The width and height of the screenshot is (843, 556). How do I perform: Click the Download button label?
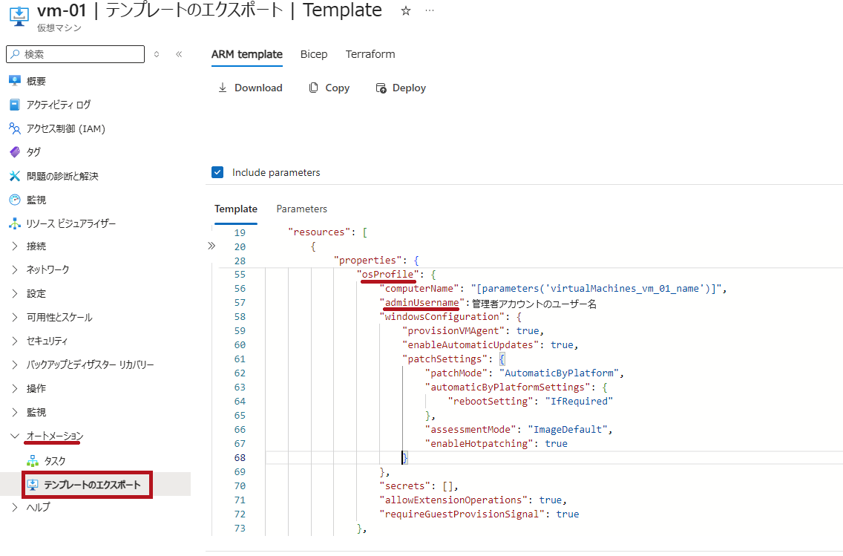(x=258, y=88)
